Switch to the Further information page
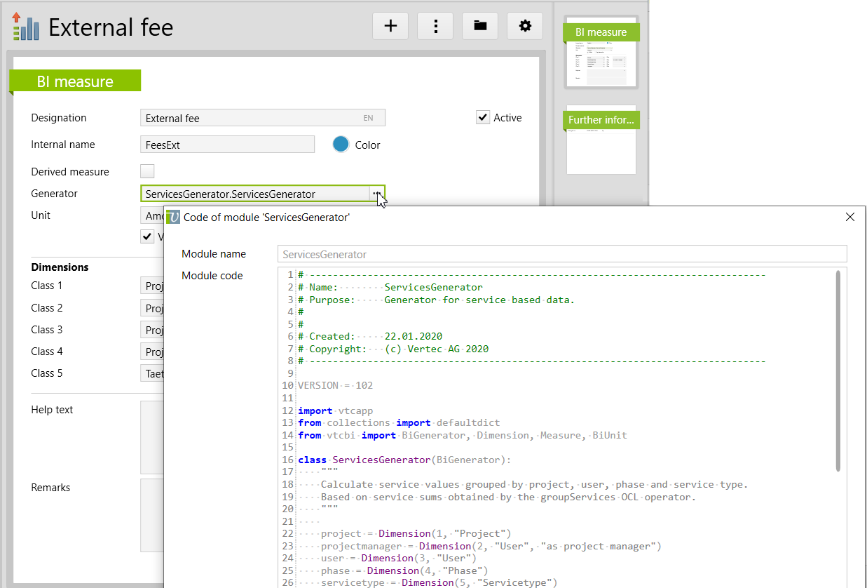The height and width of the screenshot is (588, 867). 601,140
